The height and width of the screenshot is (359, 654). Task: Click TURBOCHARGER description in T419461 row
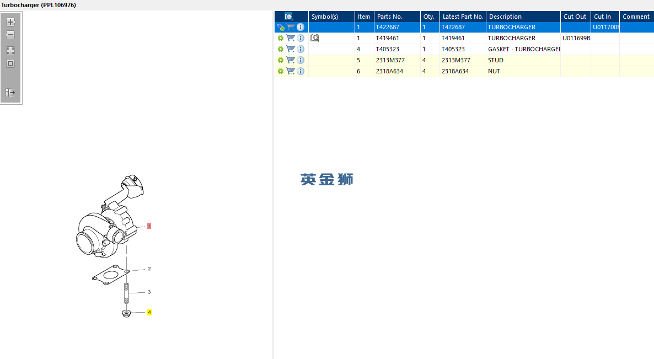pyautogui.click(x=523, y=38)
